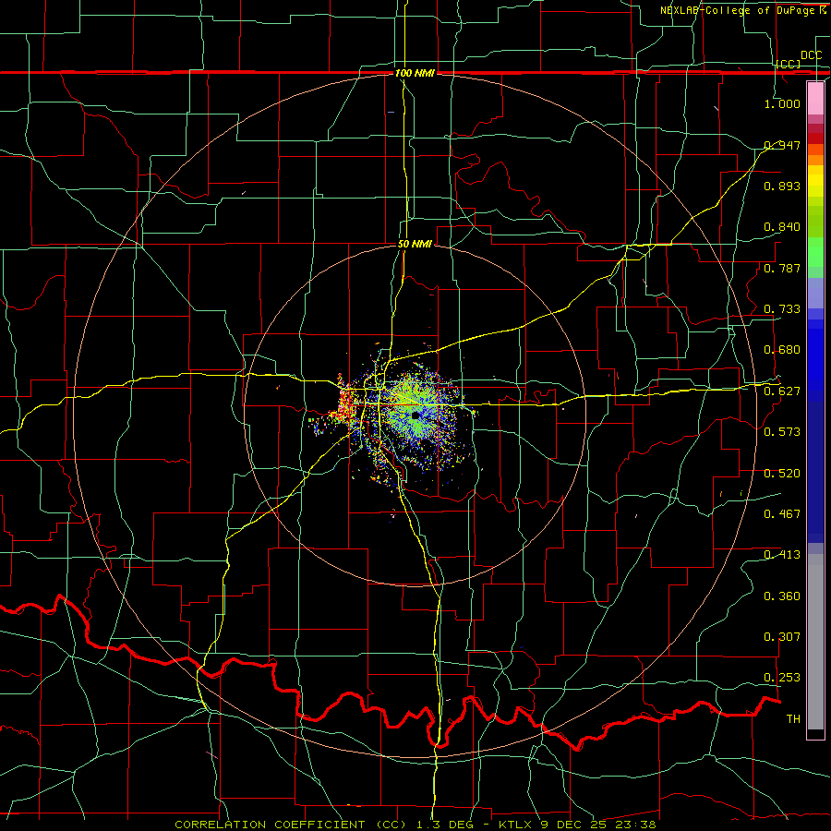
Task: Click the 0.947 color scale value
Action: point(782,145)
